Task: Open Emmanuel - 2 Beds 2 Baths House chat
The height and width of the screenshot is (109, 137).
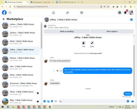Action: (20, 84)
